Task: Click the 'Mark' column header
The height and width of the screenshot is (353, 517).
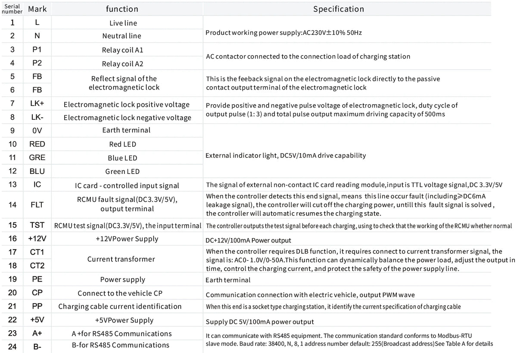Action: tap(37, 9)
